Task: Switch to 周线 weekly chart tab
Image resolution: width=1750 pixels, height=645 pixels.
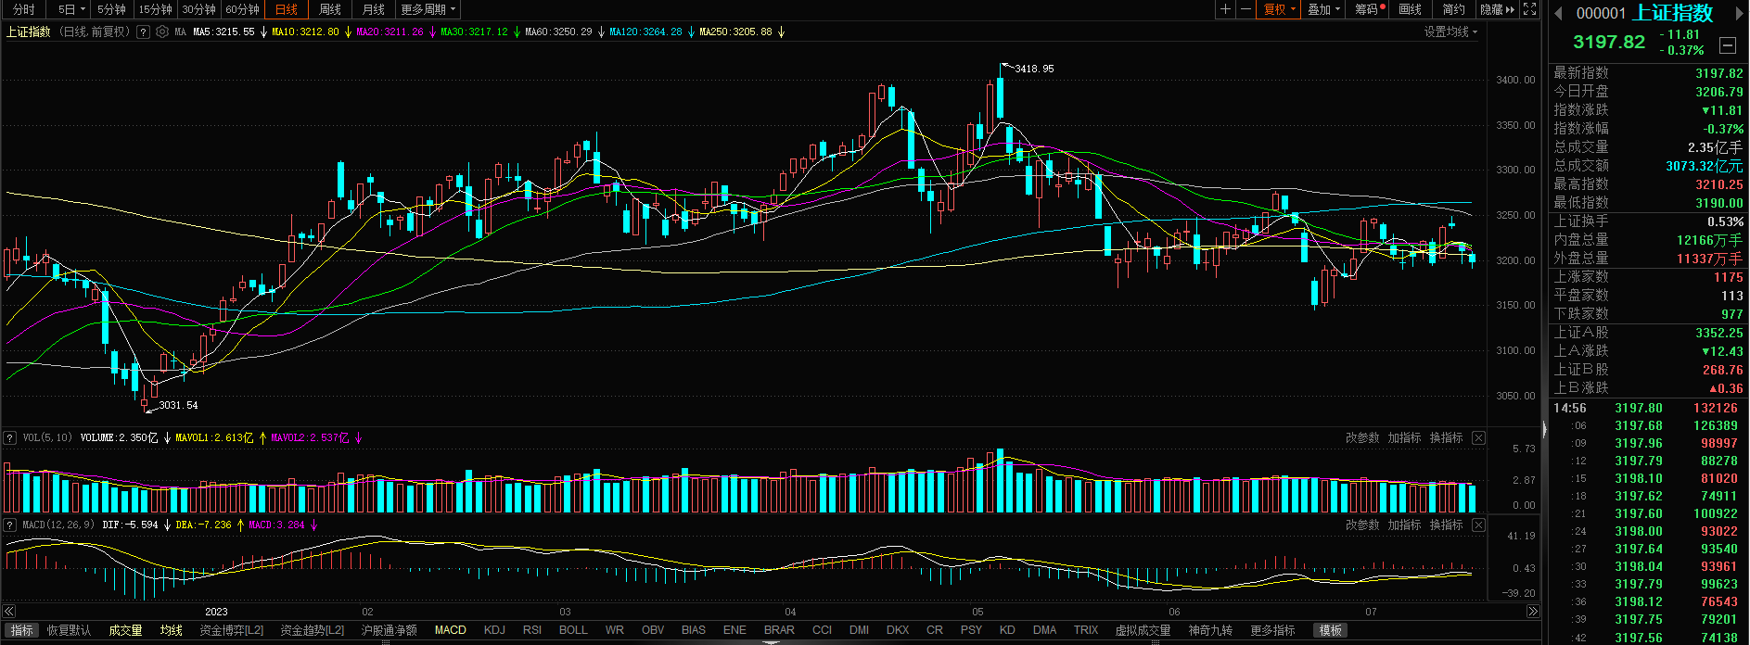Action: [330, 9]
